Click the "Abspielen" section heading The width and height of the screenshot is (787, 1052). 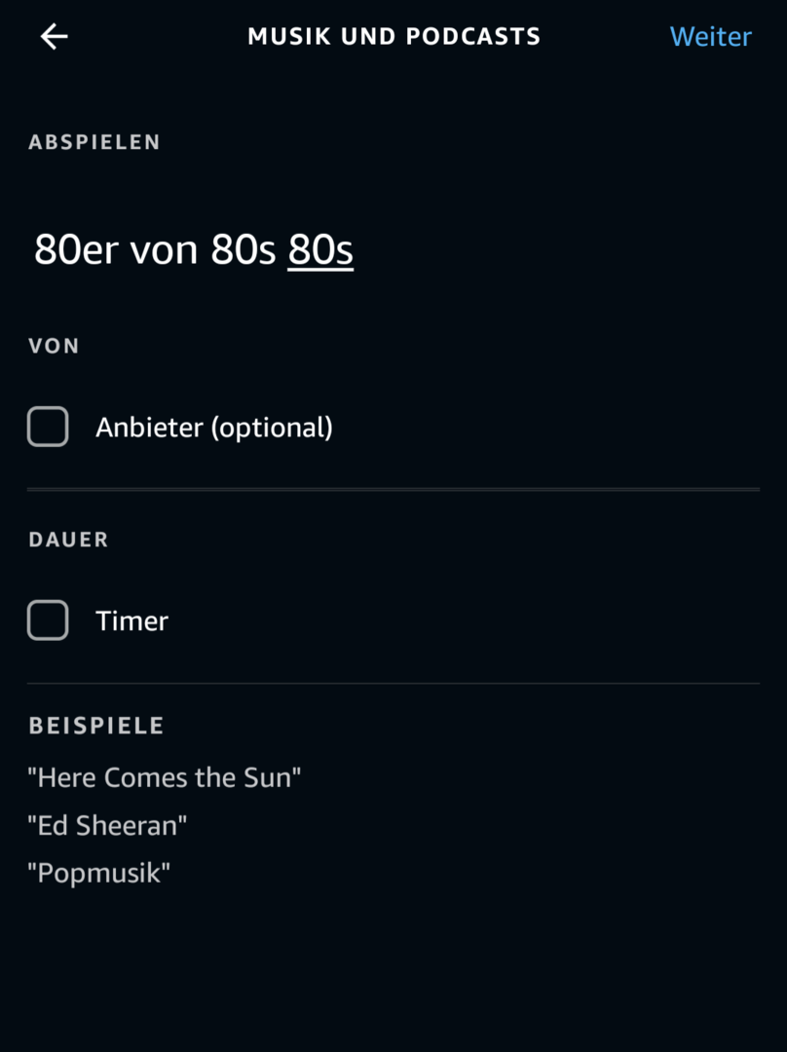point(94,142)
